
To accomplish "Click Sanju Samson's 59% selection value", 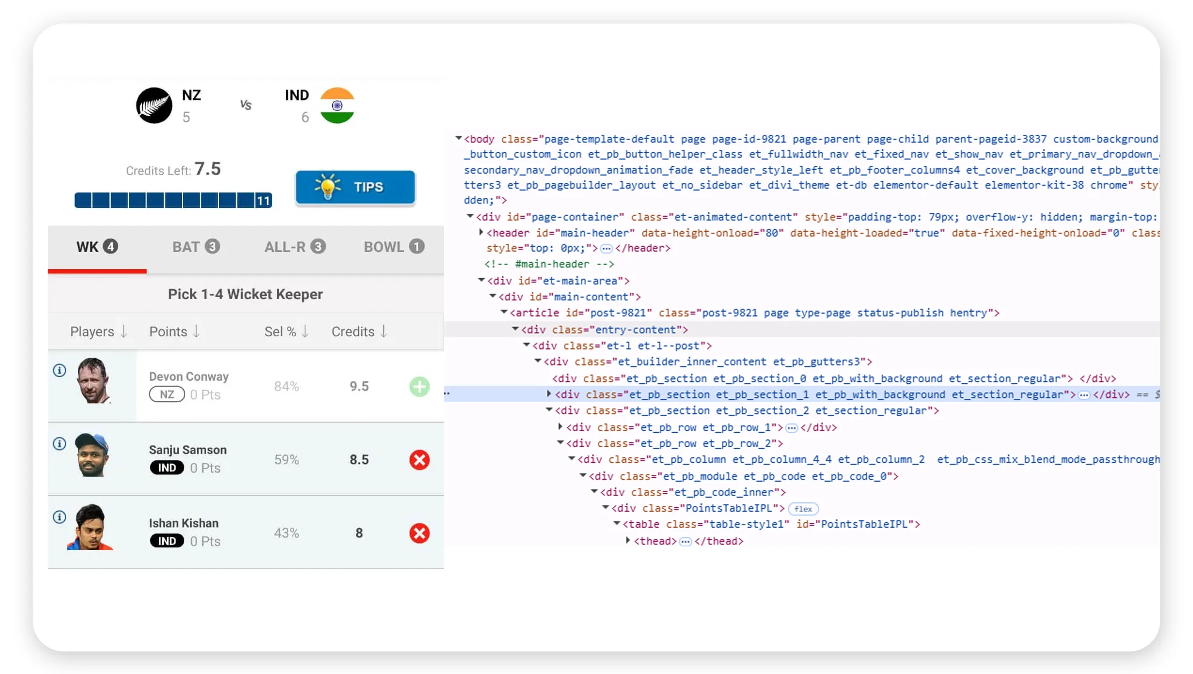I will pyautogui.click(x=287, y=460).
